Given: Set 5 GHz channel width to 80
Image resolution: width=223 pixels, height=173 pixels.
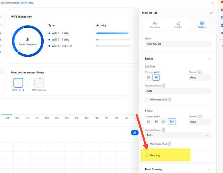Looking at the screenshot, I should [x=164, y=122].
